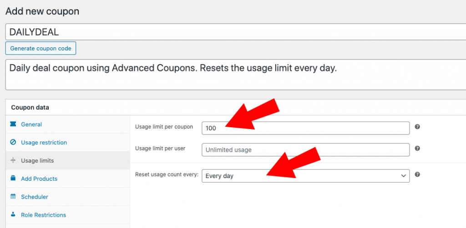This screenshot has width=466, height=228.
Task: Click the General tab ticket icon
Action: [x=13, y=124]
